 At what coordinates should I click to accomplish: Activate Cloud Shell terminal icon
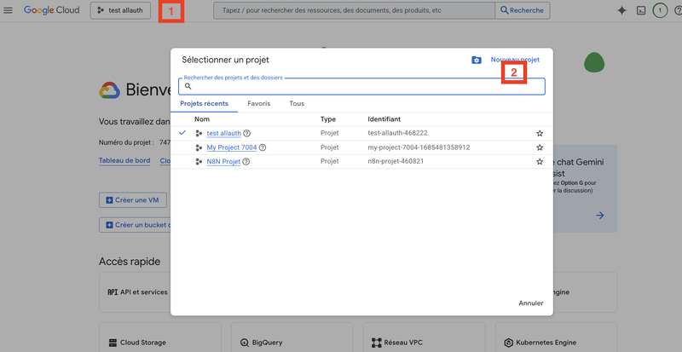click(641, 10)
